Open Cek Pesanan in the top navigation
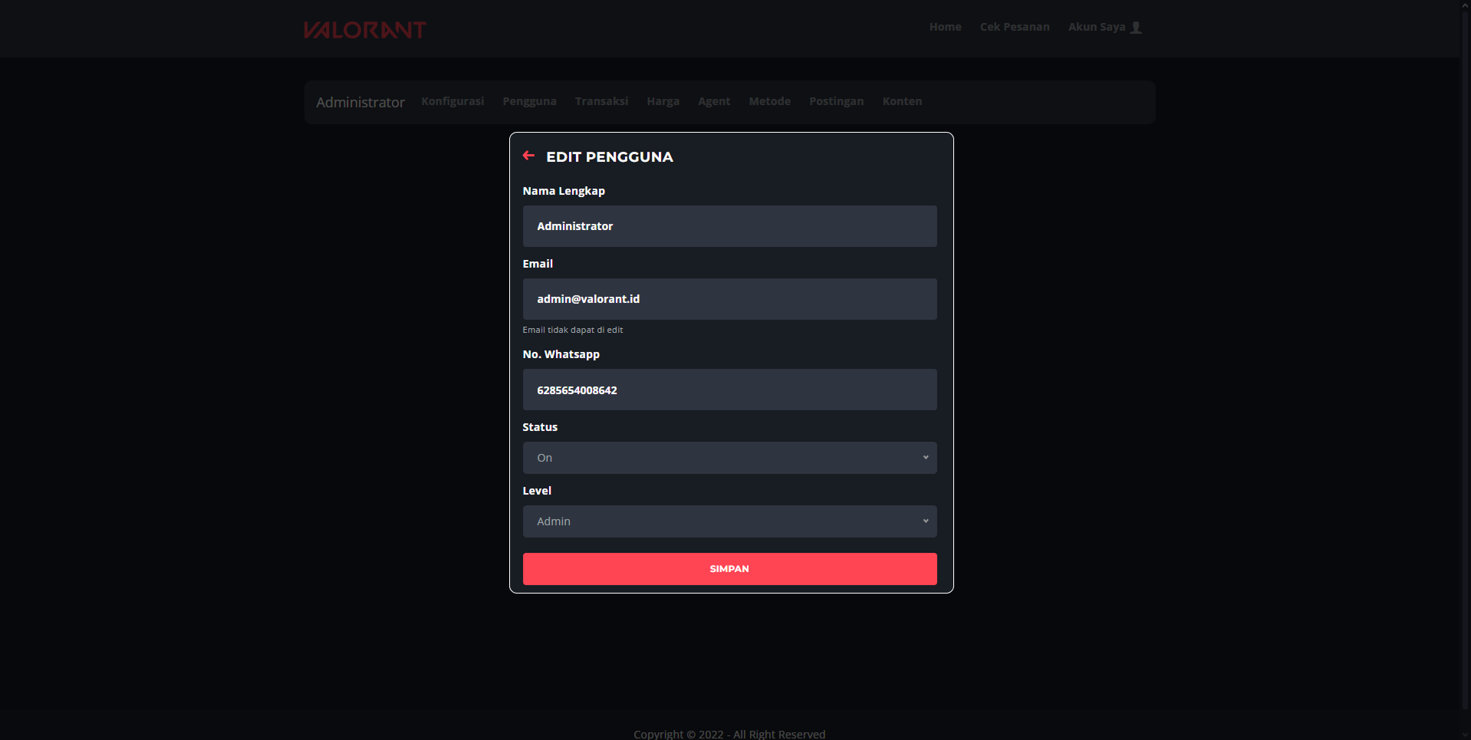The width and height of the screenshot is (1471, 740). 1015,27
